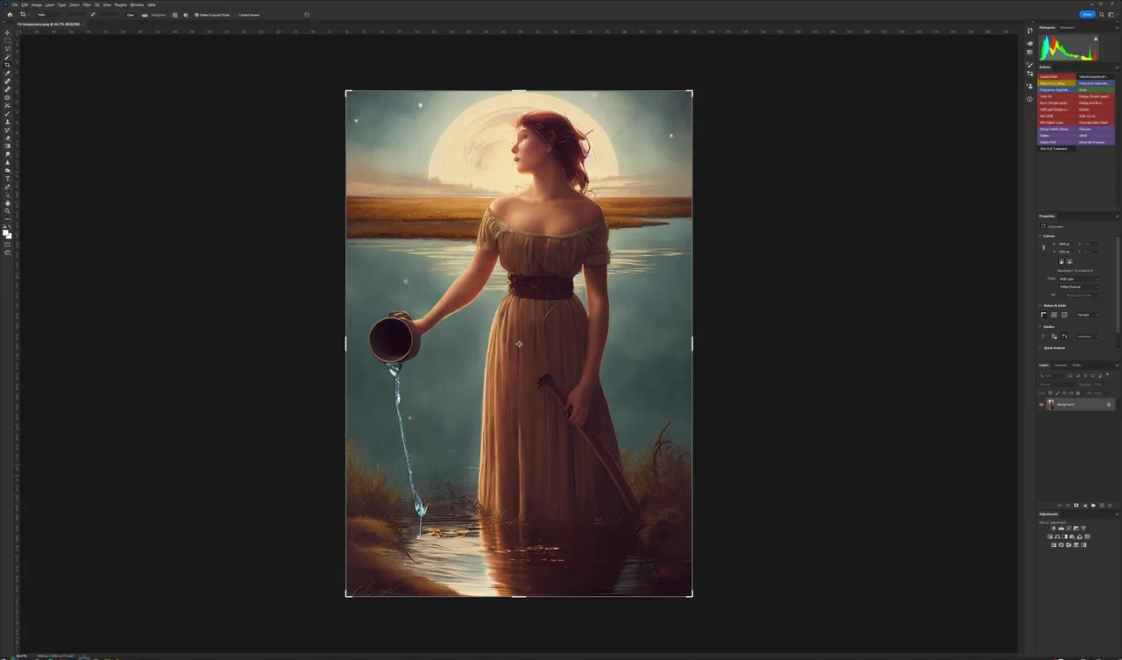Enable the Content-Aware checkbox
The width and height of the screenshot is (1122, 660).
[x=236, y=15]
